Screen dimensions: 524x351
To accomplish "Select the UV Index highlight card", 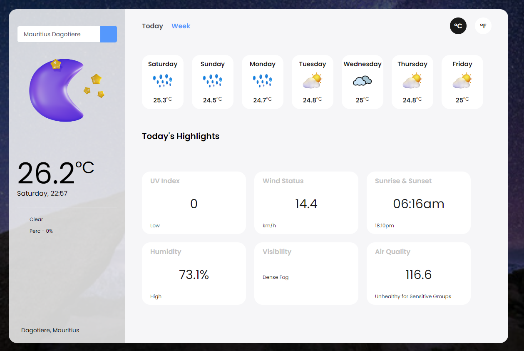I will pos(194,203).
